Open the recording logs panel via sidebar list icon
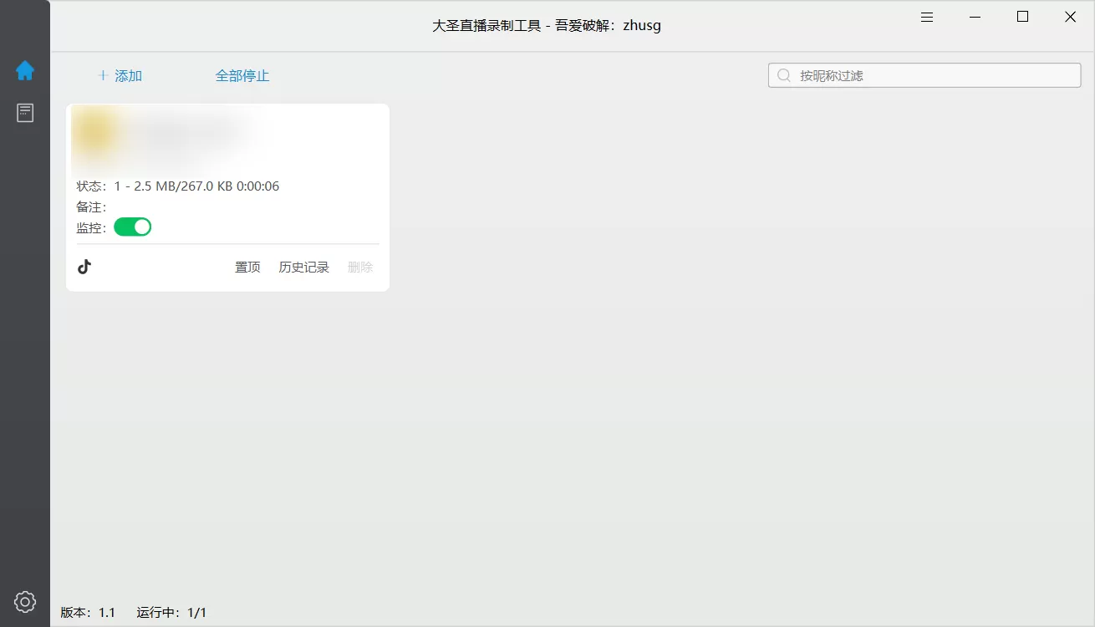Viewport: 1095px width, 627px height. point(25,112)
